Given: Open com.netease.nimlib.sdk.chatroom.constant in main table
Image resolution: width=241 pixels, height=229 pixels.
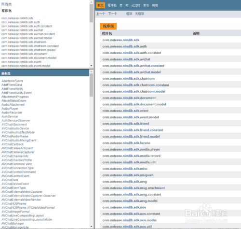Looking at the screenshot, I should point(135,85).
